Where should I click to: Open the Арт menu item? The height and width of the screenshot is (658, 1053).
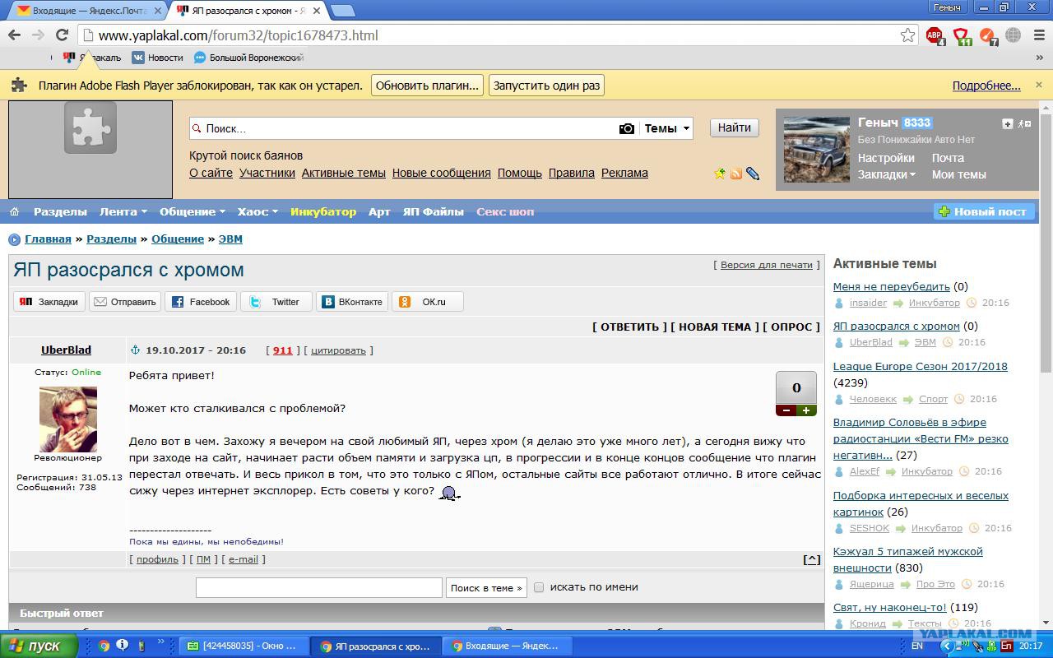pos(379,211)
